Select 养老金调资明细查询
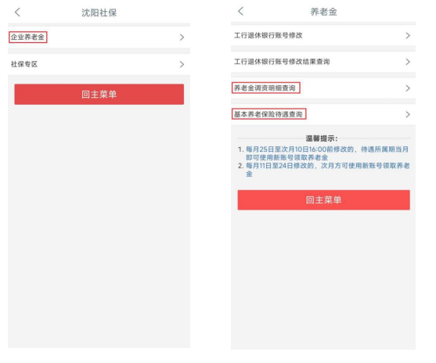Image resolution: width=436 pixels, height=363 pixels. click(323, 88)
